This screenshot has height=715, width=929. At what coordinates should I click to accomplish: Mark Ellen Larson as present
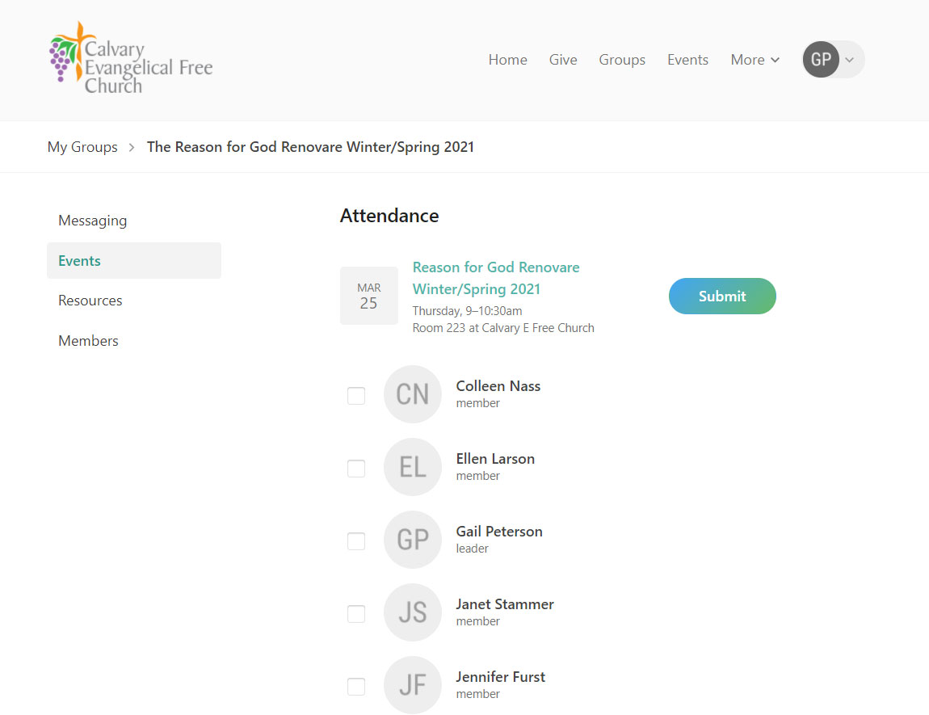click(x=356, y=469)
